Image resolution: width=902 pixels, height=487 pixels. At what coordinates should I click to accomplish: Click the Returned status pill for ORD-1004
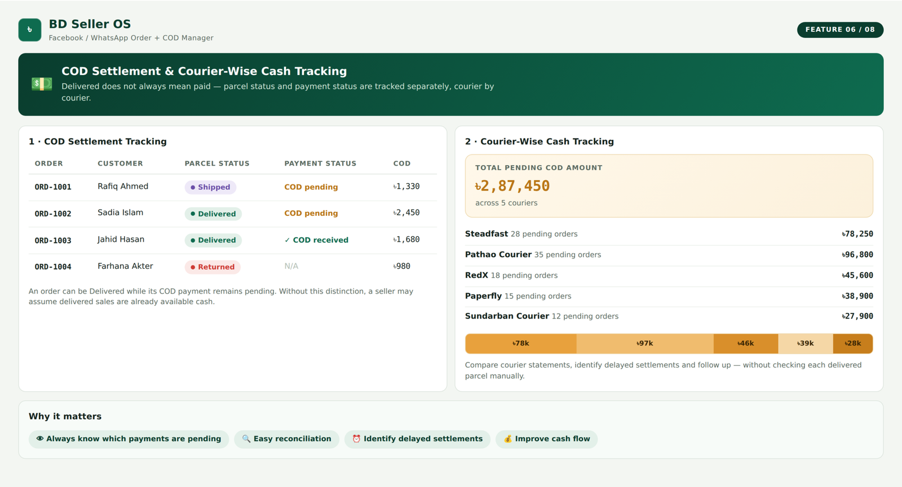213,267
